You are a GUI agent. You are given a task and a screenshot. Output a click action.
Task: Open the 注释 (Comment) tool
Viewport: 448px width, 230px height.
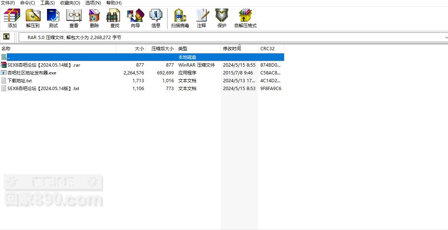[x=202, y=18]
